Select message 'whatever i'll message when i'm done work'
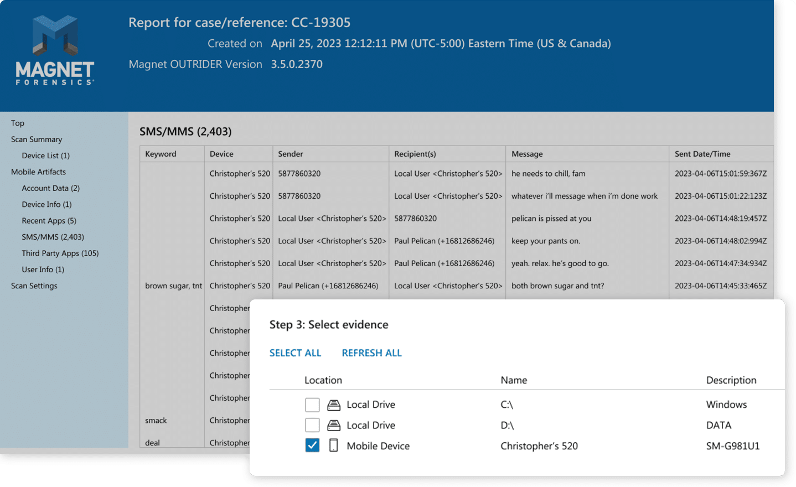796x487 pixels. pyautogui.click(x=585, y=196)
